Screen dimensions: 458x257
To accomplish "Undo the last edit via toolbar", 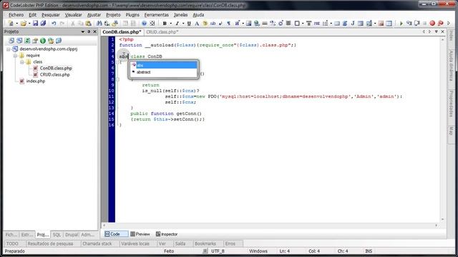I will coord(54,24).
